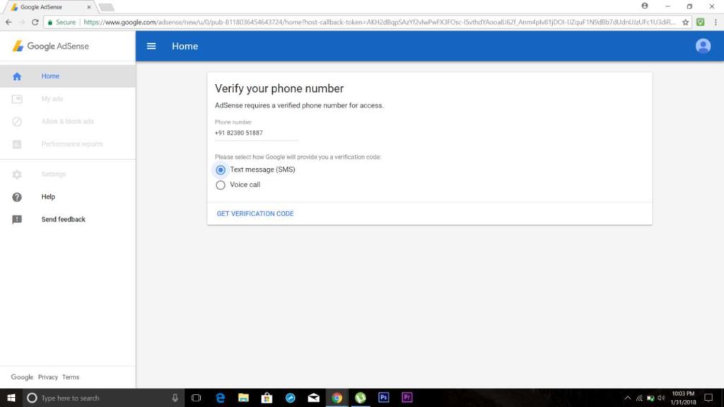
Task: Select Text message (SMS) option
Action: pyautogui.click(x=221, y=170)
